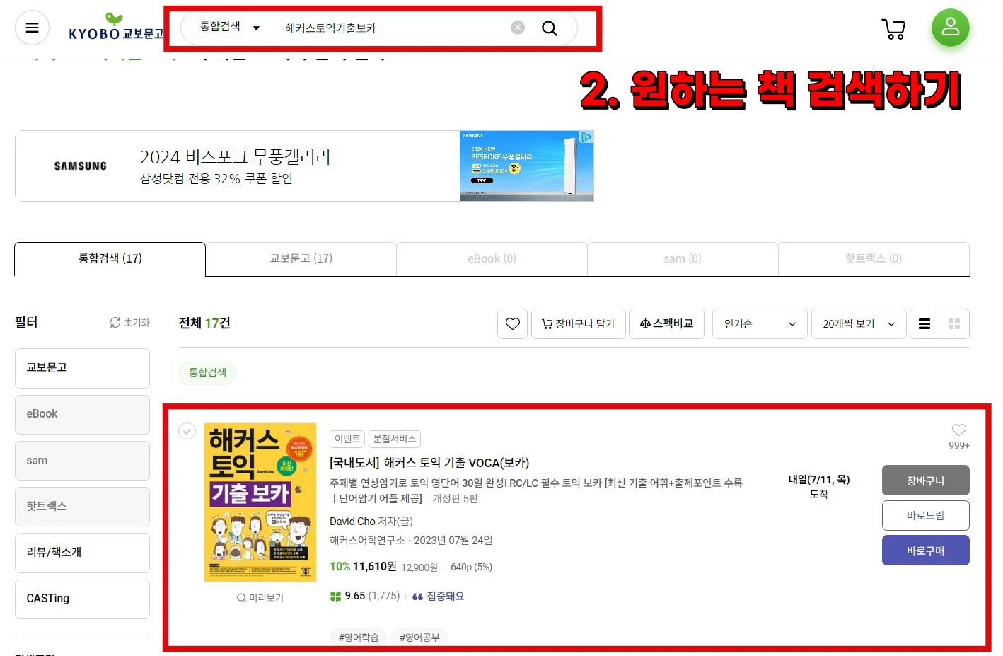Like the book with 999+ heart
Image resolution: width=1003 pixels, height=656 pixels.
[x=959, y=430]
